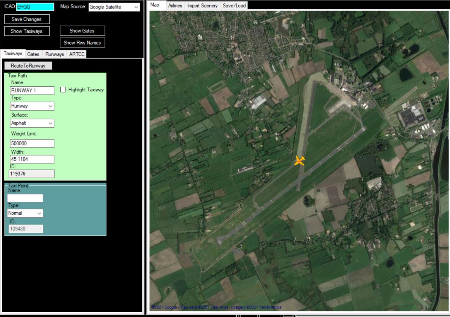Open the Airlines tab

(175, 5)
